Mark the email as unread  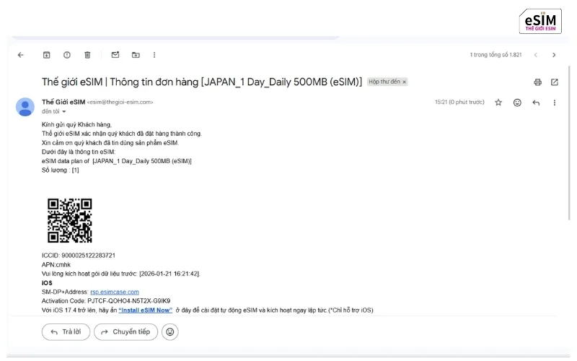115,55
